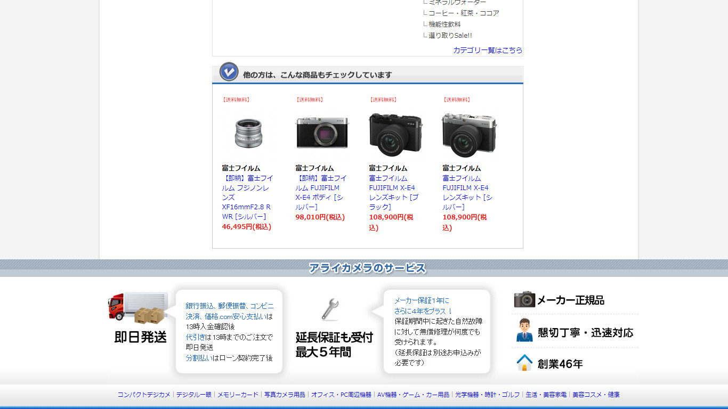Click the 98,010円(税込) price

click(x=320, y=217)
